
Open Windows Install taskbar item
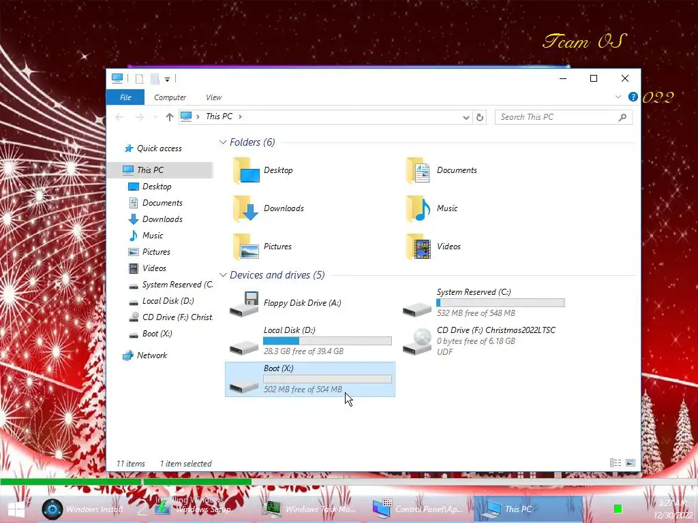coord(82,509)
